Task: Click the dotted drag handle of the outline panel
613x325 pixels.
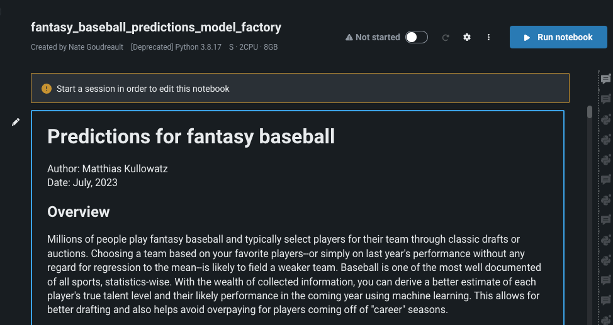Action: click(598, 189)
